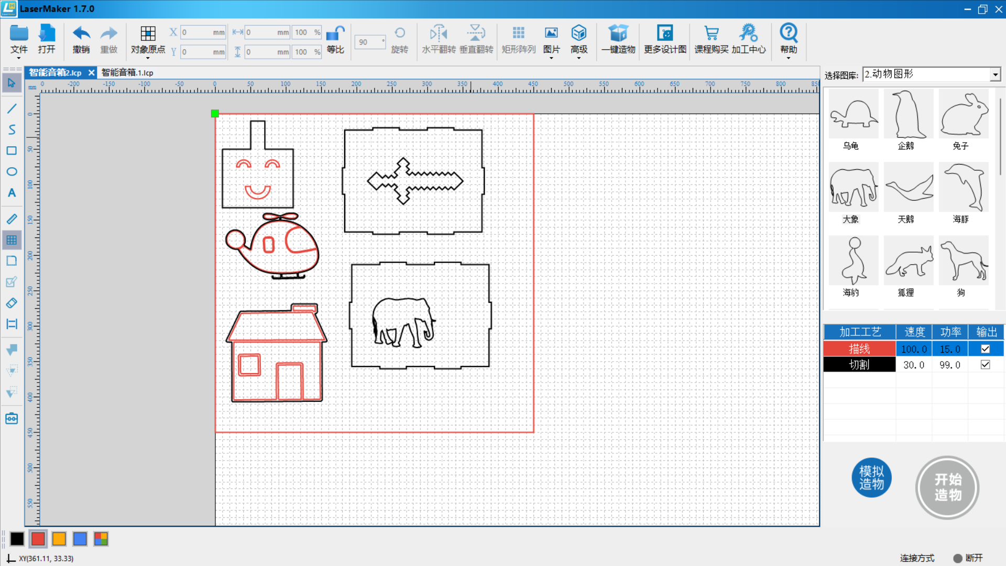Switch to the 智能音箱.1.lcp tab
Viewport: 1006px width, 566px height.
[127, 73]
